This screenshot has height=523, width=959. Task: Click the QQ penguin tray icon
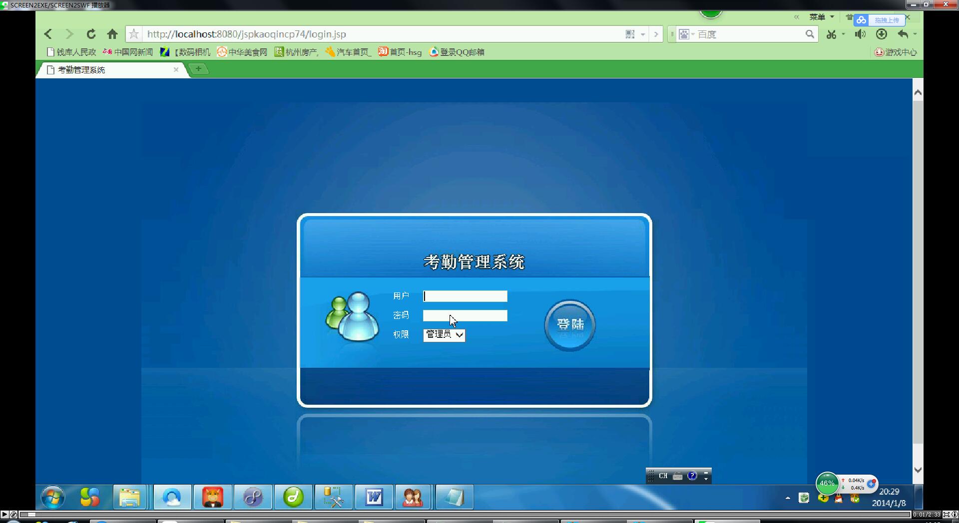click(x=839, y=498)
